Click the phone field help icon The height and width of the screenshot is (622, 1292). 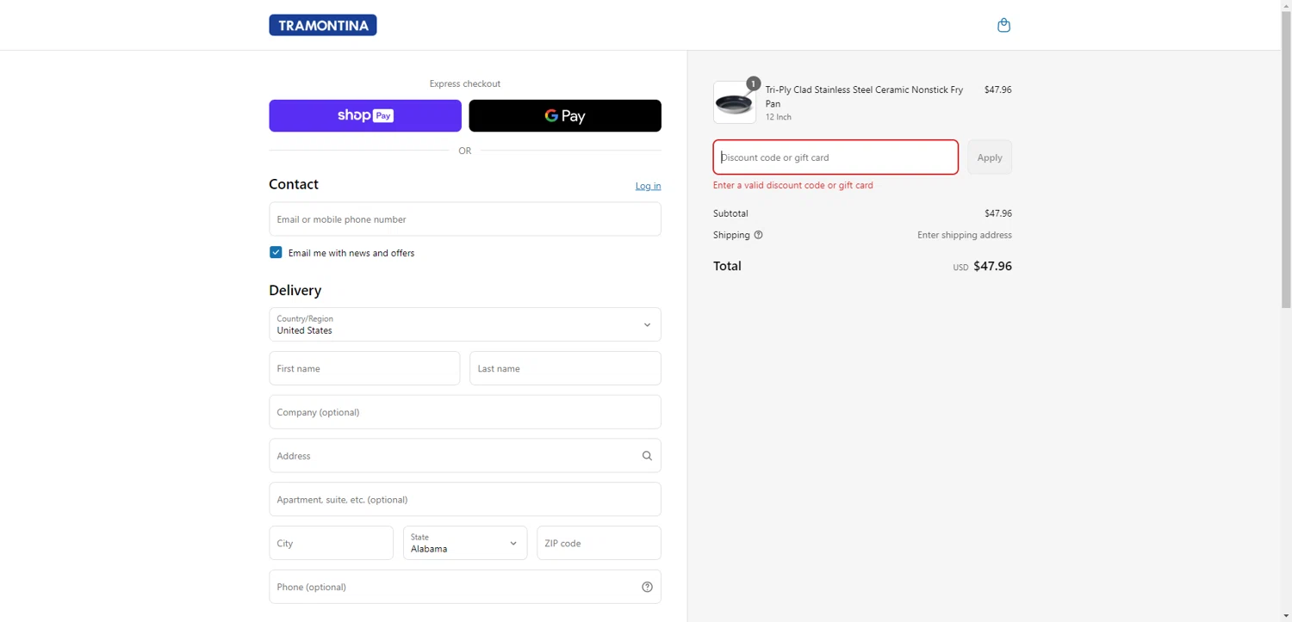coord(647,587)
